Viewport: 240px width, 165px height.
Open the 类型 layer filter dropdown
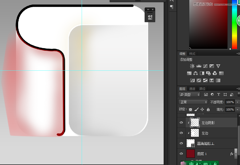point(189,95)
